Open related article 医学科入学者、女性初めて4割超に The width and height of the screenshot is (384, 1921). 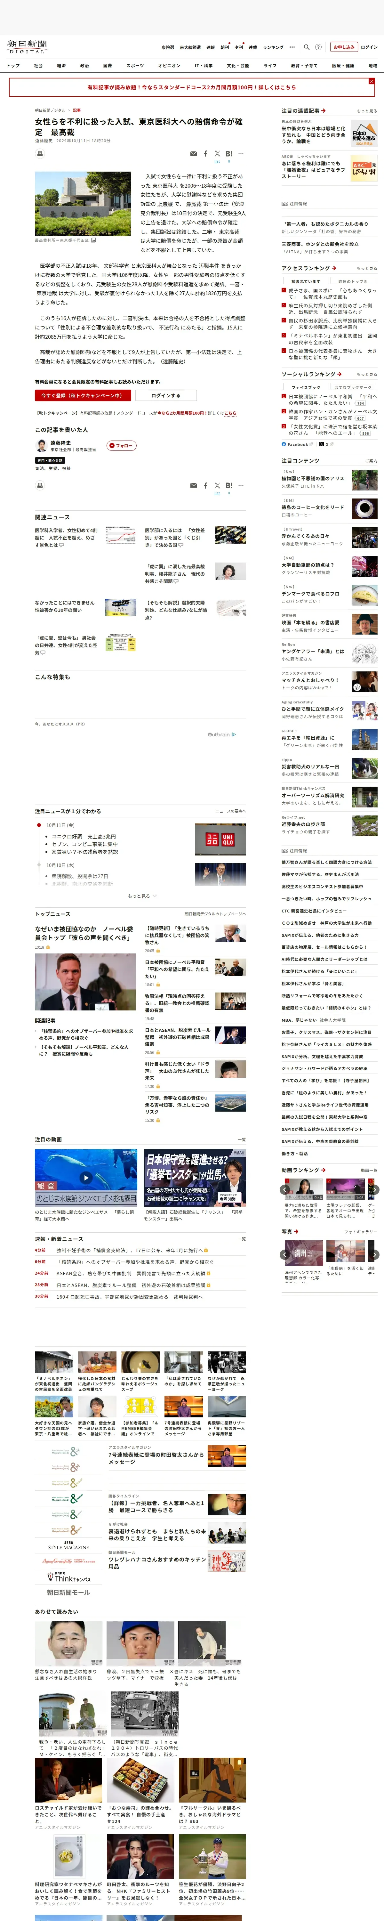pyautogui.click(x=66, y=538)
